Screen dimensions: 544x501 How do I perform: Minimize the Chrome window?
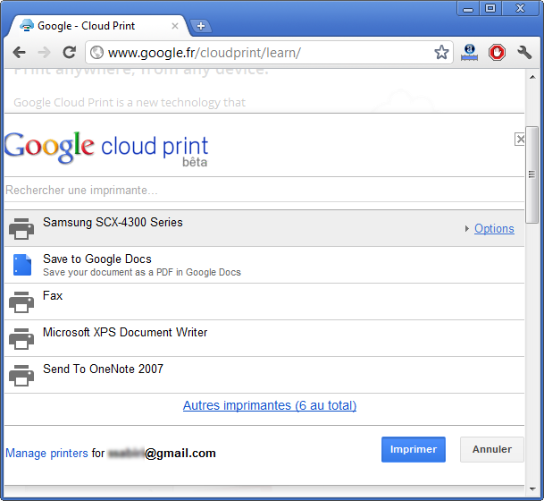point(468,8)
